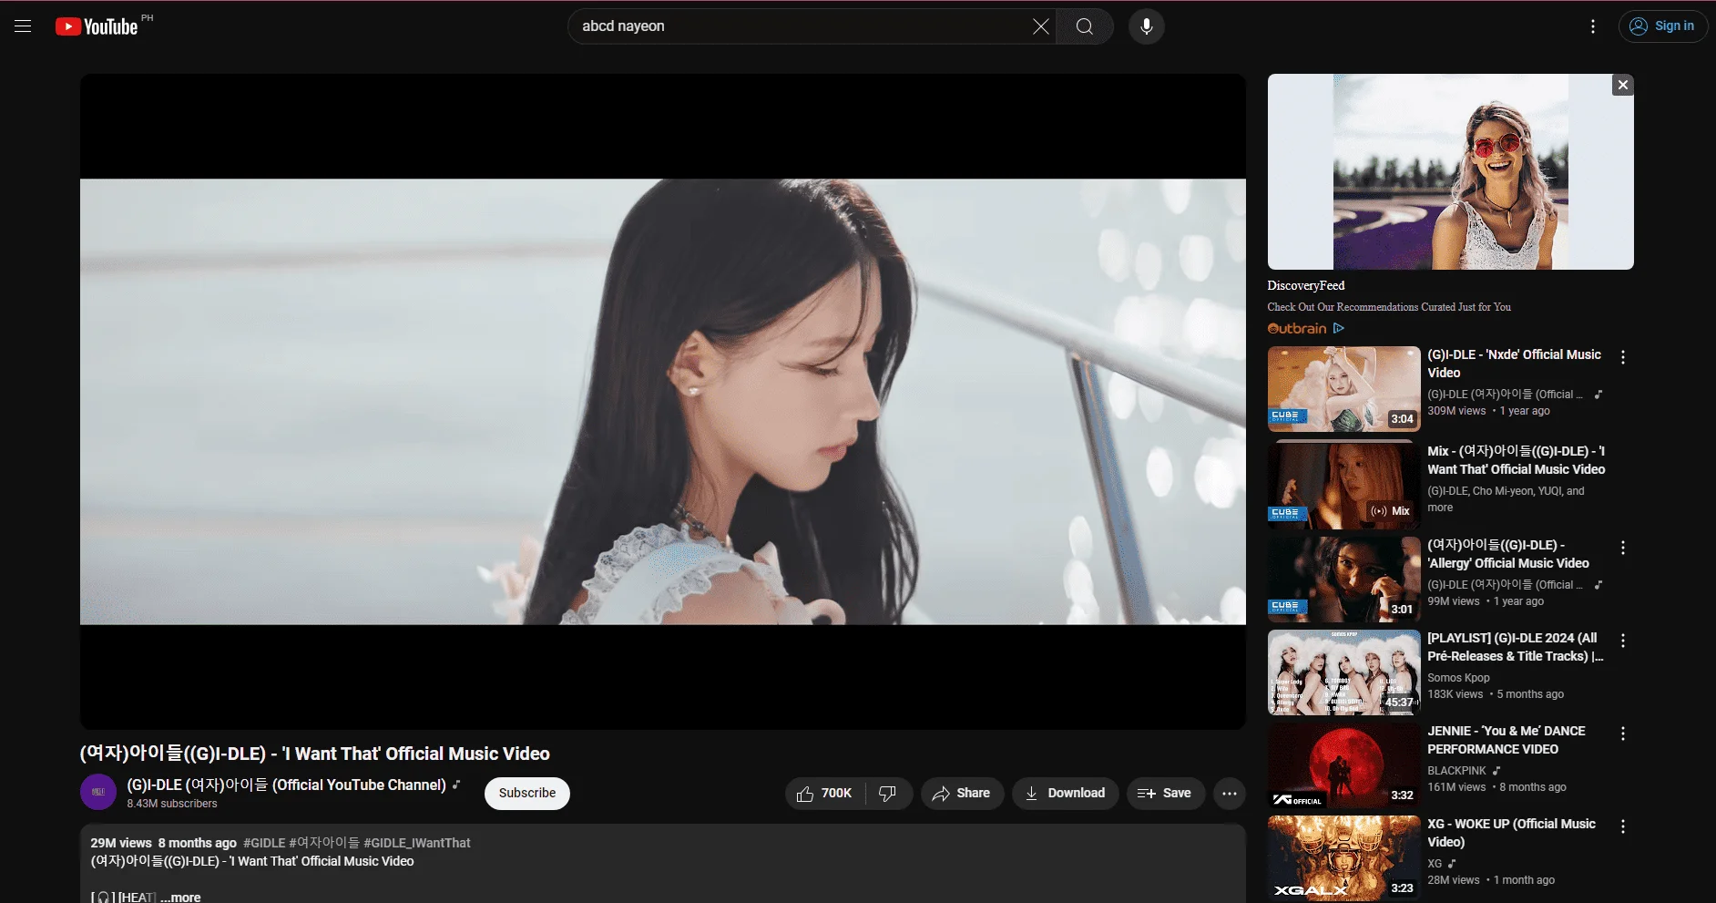Viewport: 1716px width, 903px height.
Task: Sign in to YouTube
Action: pos(1662,26)
